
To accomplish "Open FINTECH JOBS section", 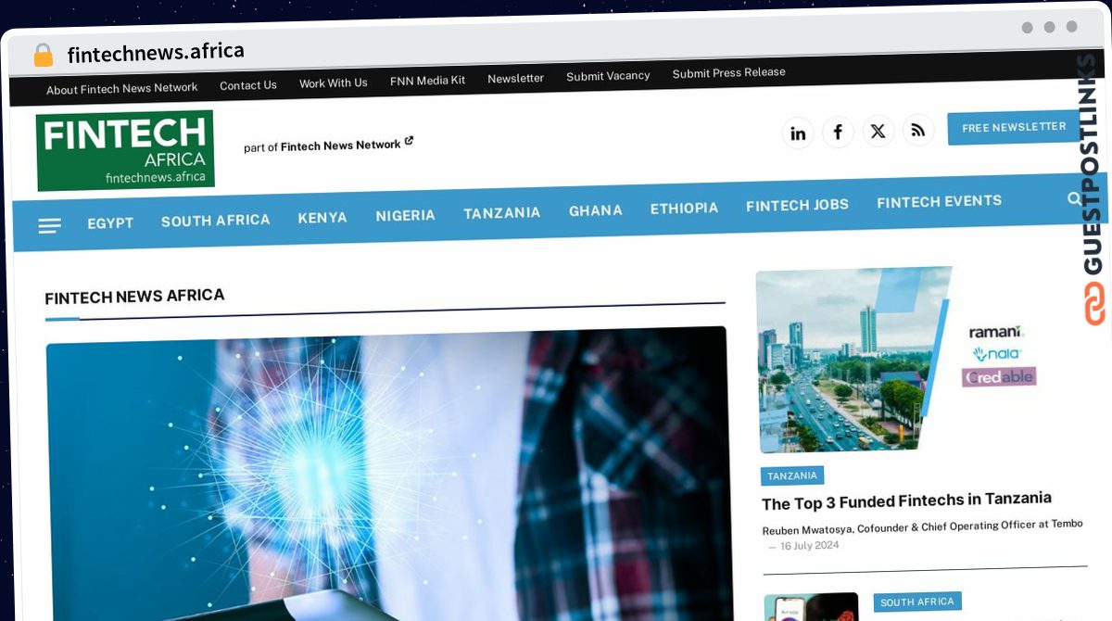I will tap(798, 205).
